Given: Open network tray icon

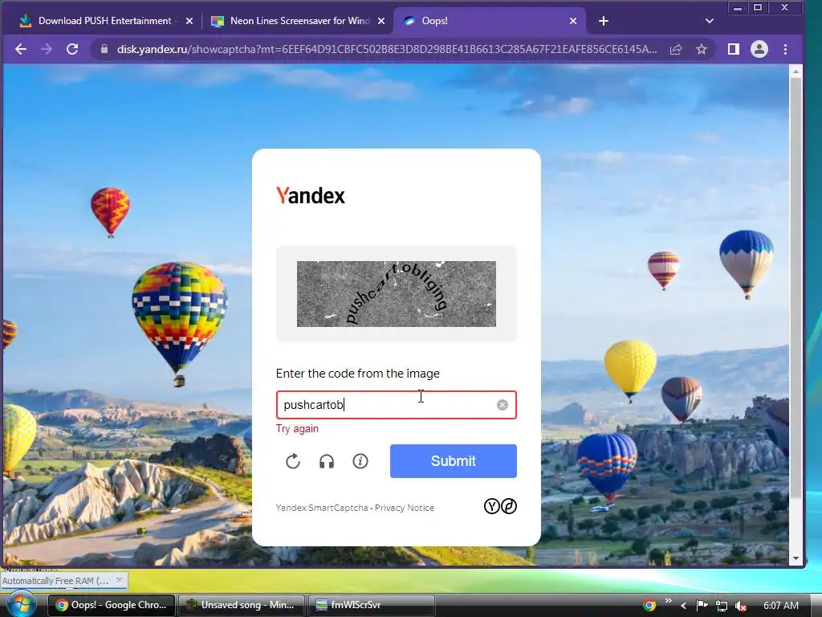Looking at the screenshot, I should coord(722,606).
